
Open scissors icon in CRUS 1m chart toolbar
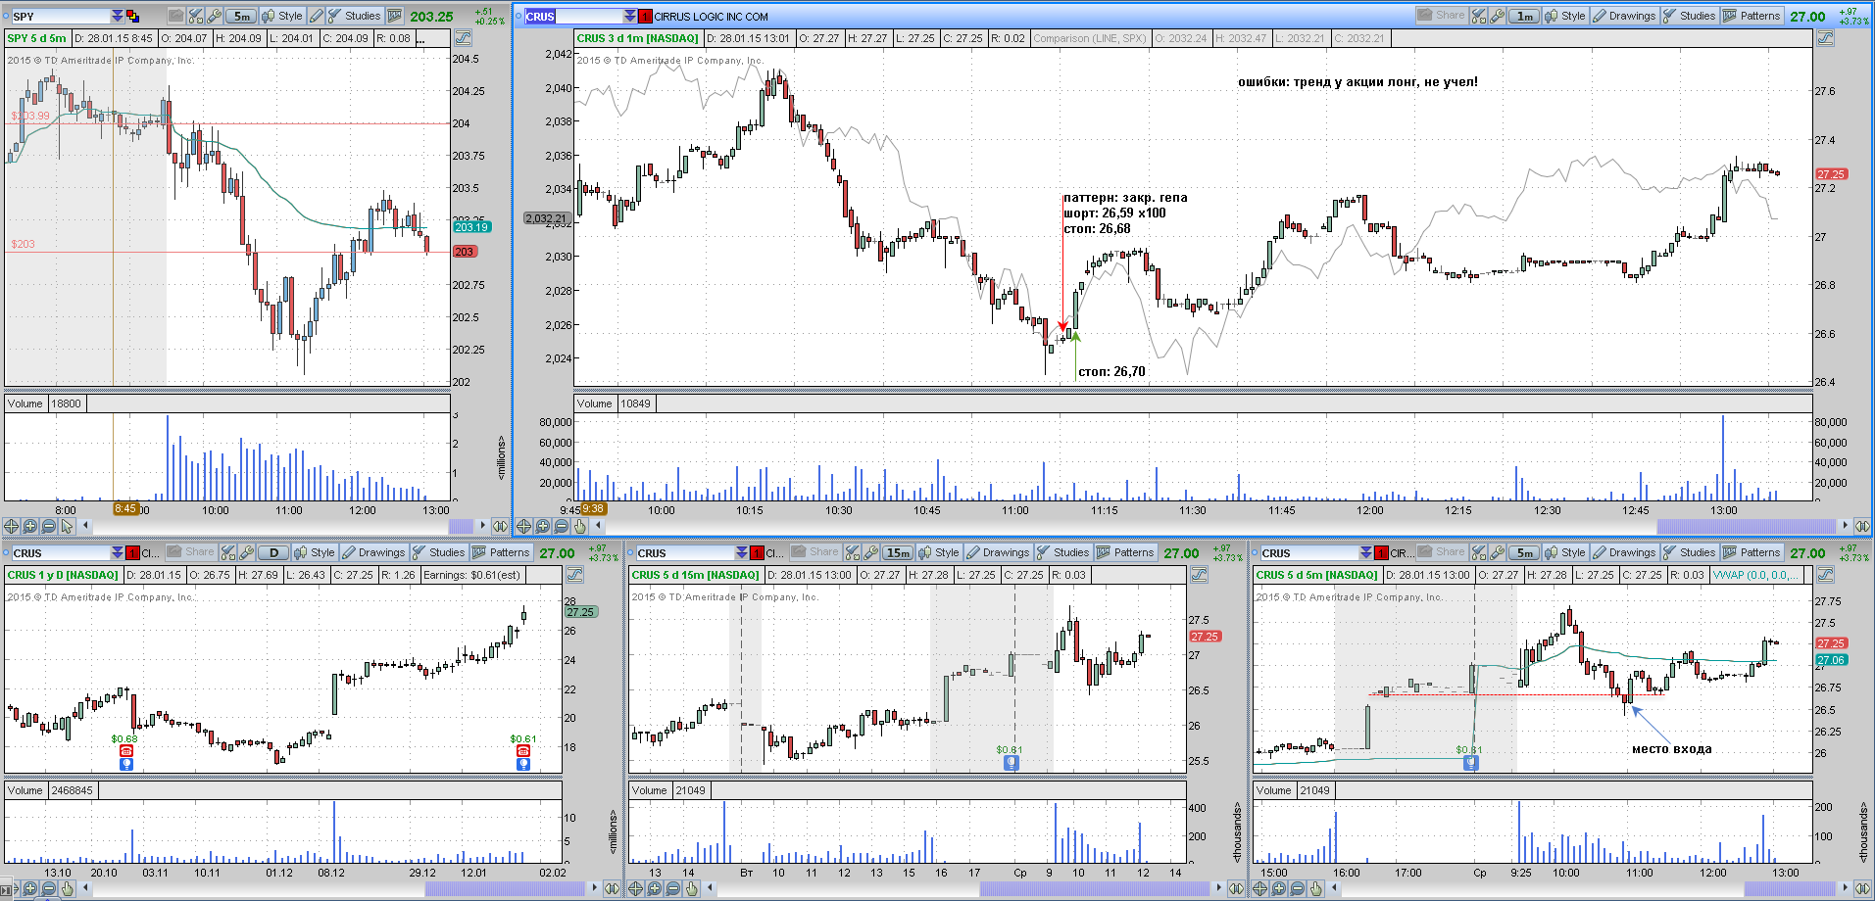coord(1479,16)
